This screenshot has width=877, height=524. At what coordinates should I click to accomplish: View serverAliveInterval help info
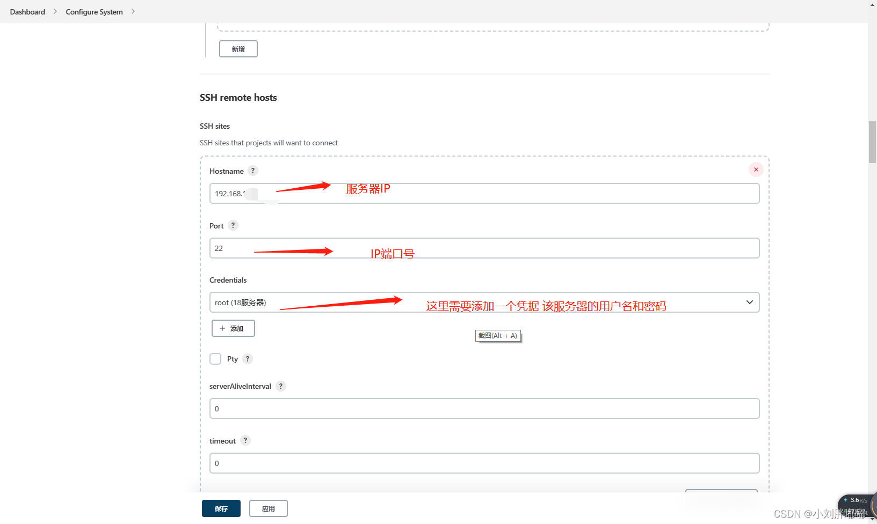coord(280,386)
